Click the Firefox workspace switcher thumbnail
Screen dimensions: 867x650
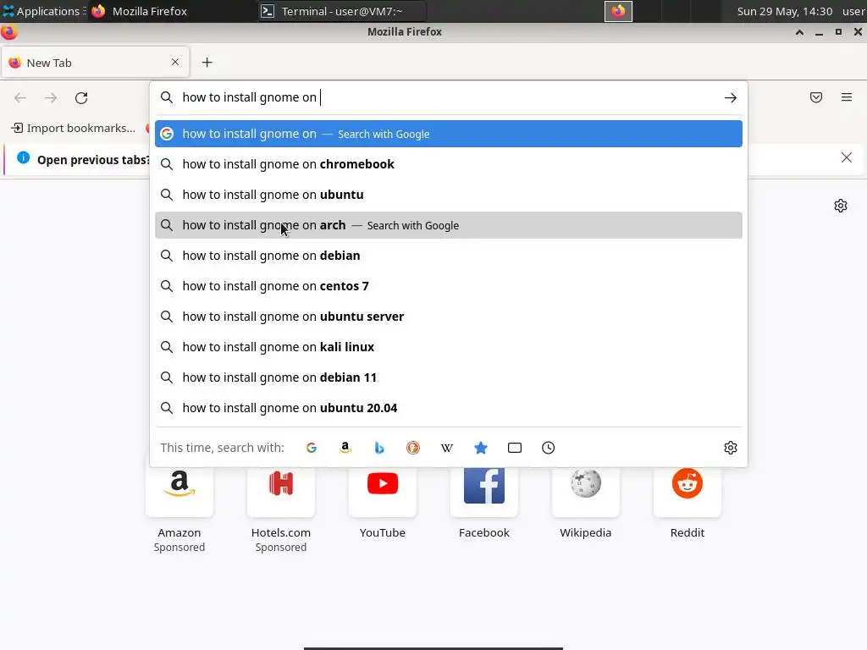[x=618, y=11]
